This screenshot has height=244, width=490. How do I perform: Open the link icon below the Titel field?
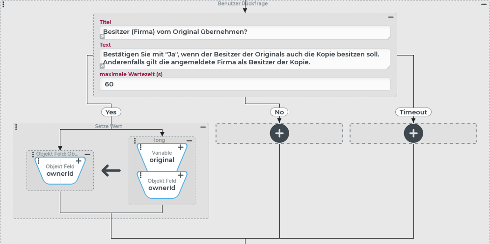102,37
